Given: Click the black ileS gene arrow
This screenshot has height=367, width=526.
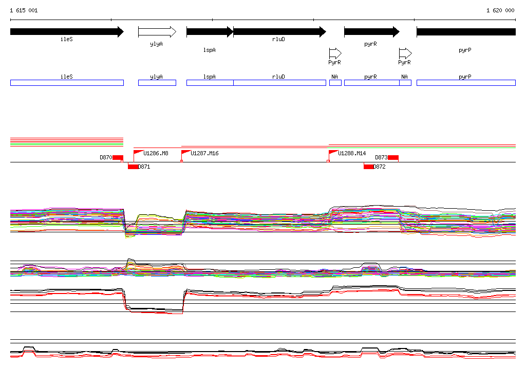Looking at the screenshot, I should pos(67,32).
